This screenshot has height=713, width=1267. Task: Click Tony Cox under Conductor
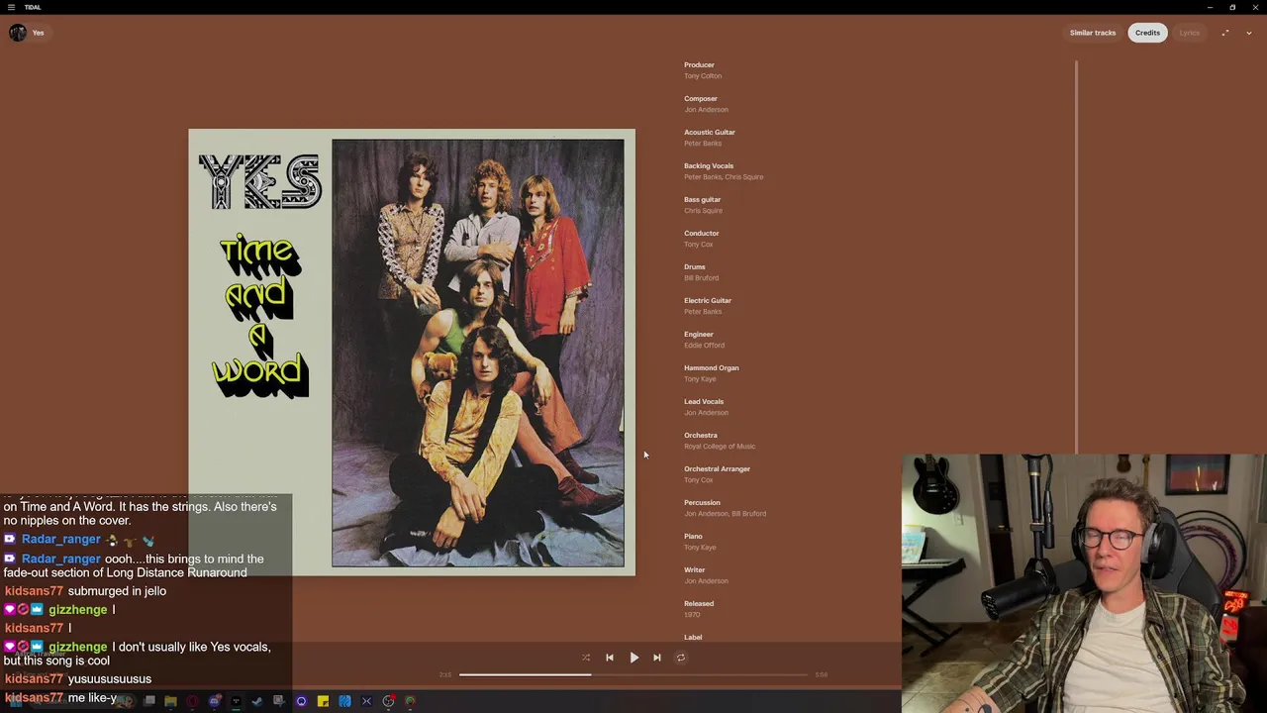pos(699,245)
